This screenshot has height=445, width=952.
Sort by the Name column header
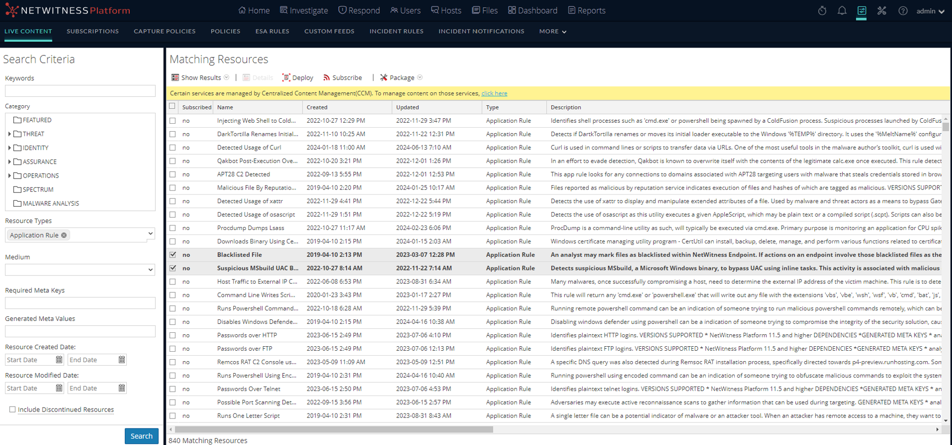[258, 107]
